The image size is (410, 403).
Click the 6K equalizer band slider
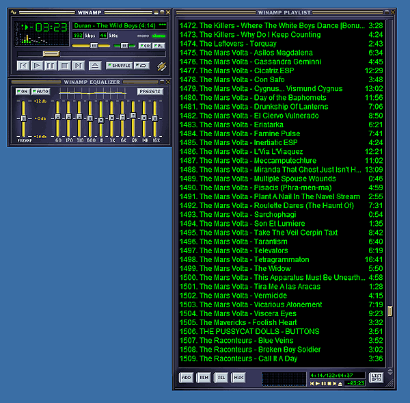pyautogui.click(x=122, y=118)
